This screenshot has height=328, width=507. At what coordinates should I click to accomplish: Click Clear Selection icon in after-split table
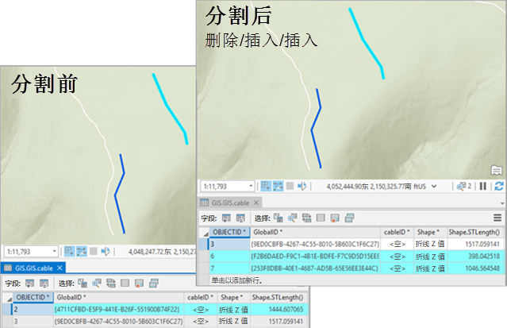click(320, 217)
